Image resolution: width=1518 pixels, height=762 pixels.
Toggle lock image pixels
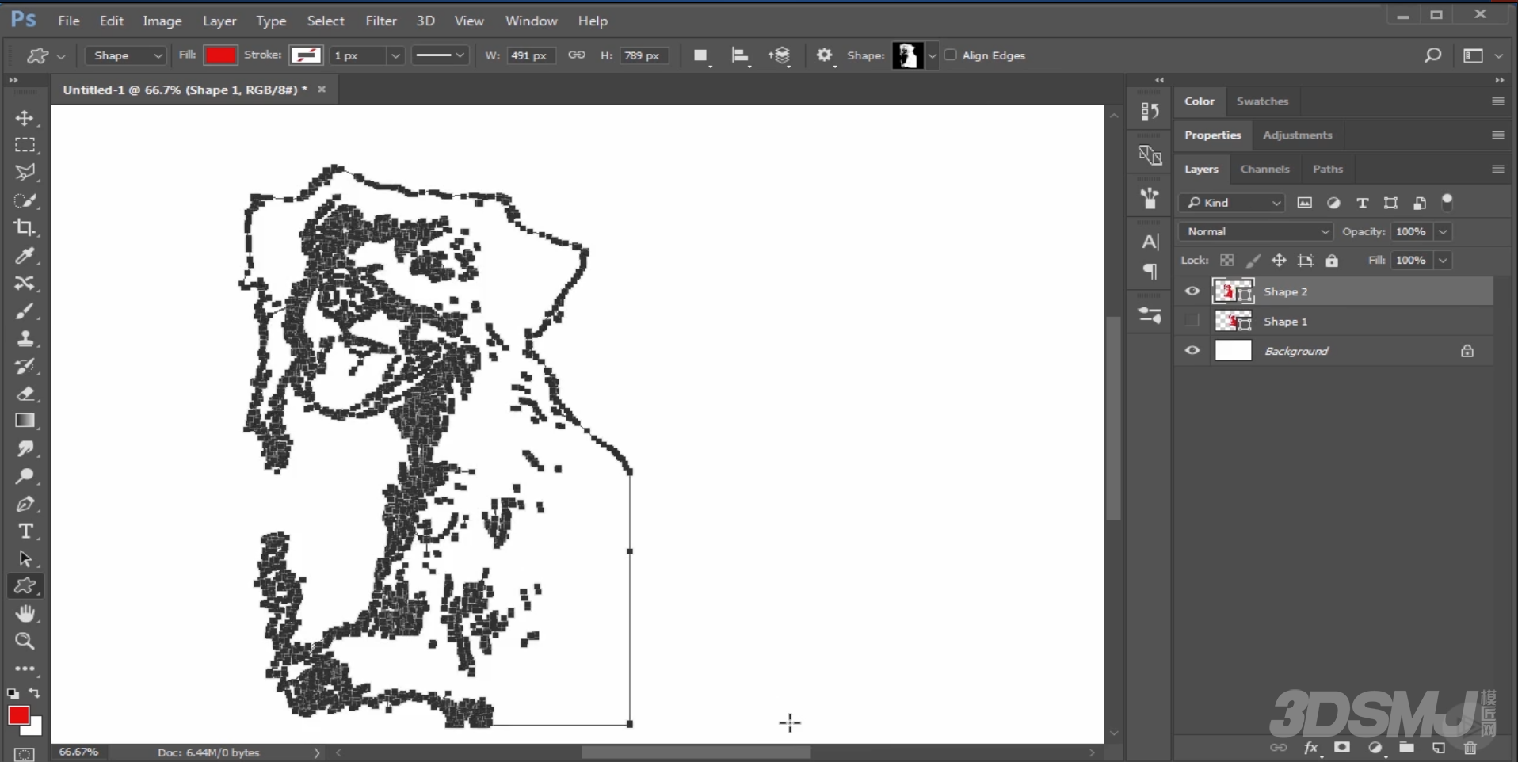1253,261
